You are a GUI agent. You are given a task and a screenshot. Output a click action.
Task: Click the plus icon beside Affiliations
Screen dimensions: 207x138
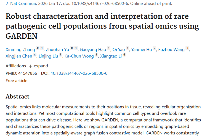(31, 66)
